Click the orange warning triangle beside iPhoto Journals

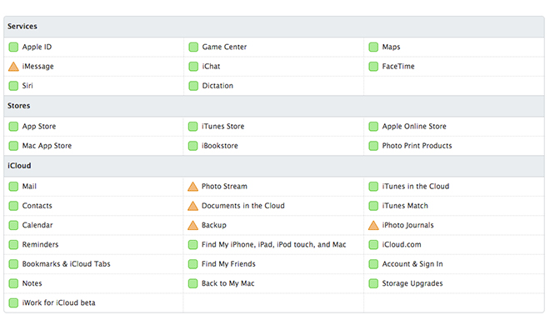[x=373, y=225]
